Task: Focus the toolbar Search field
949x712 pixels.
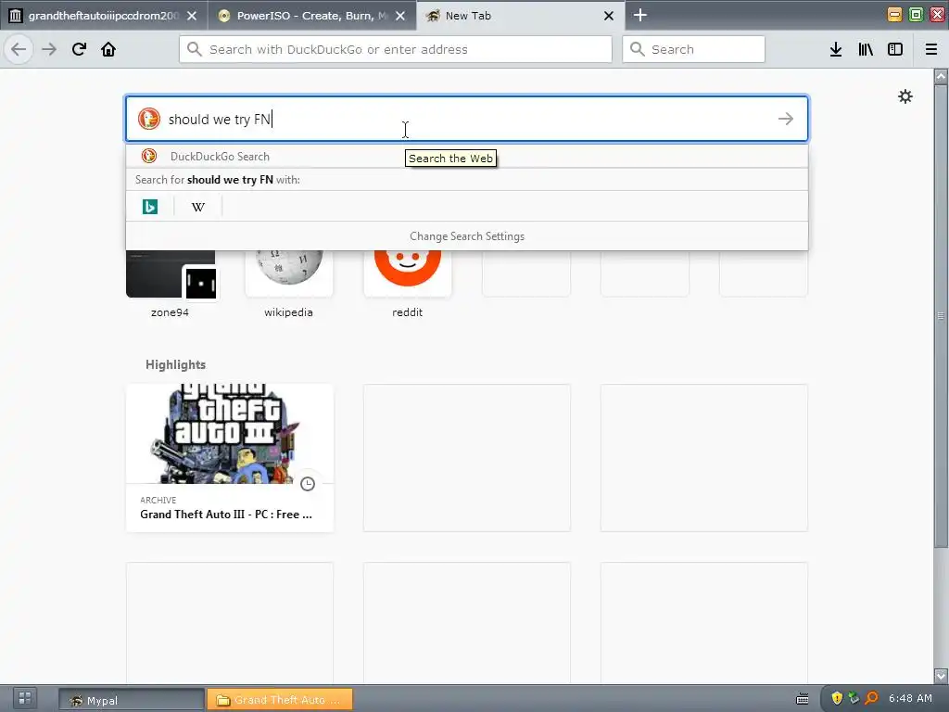Action: point(693,49)
